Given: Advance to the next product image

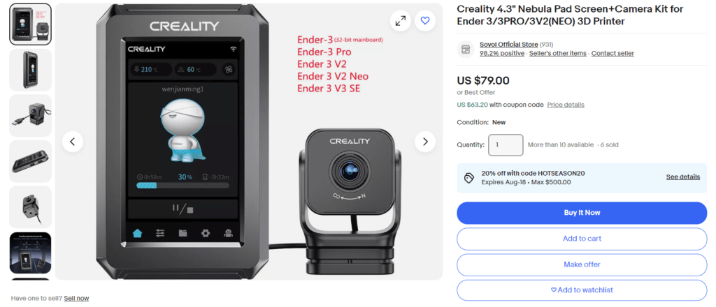Looking at the screenshot, I should 425,142.
